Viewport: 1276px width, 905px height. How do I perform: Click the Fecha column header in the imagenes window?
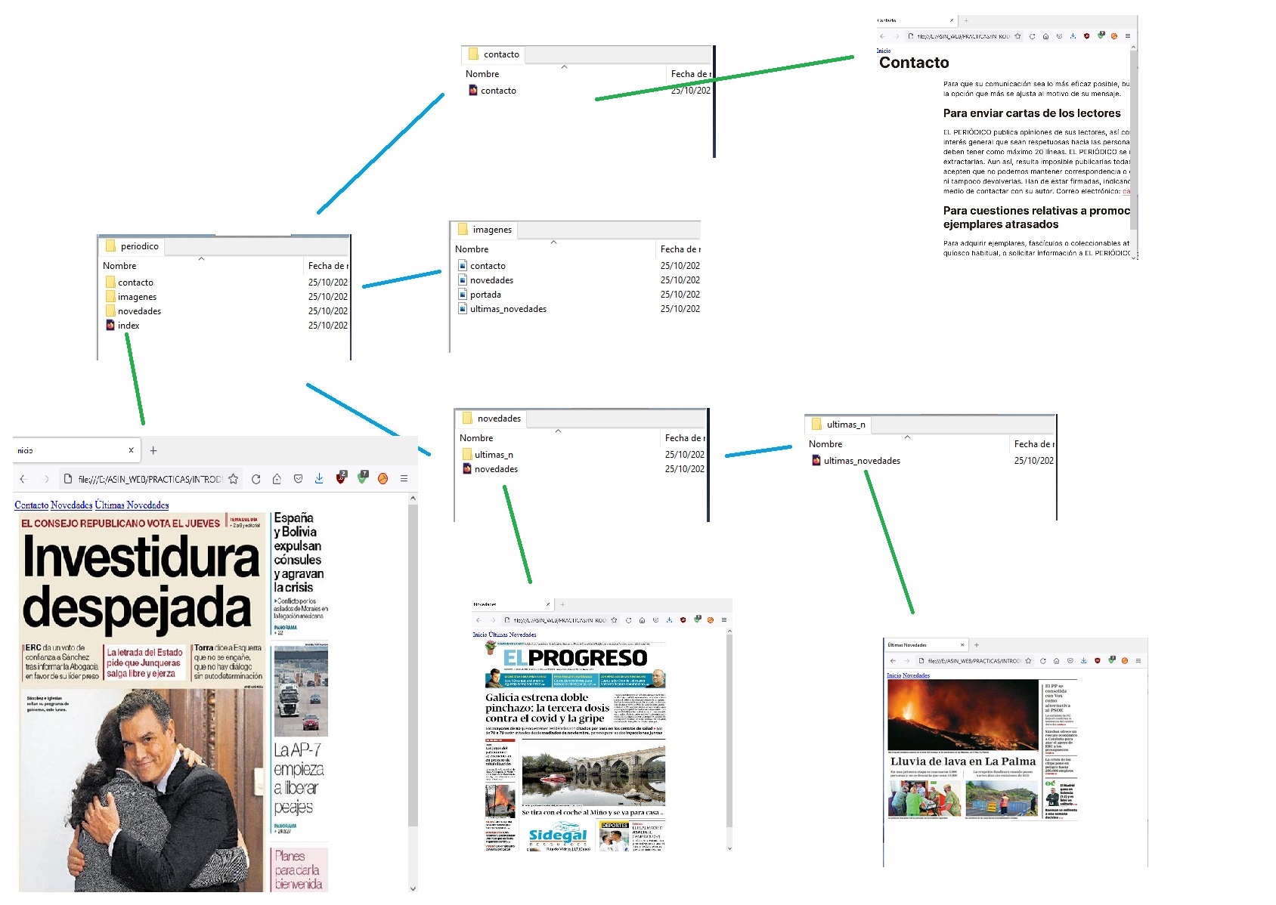[679, 249]
